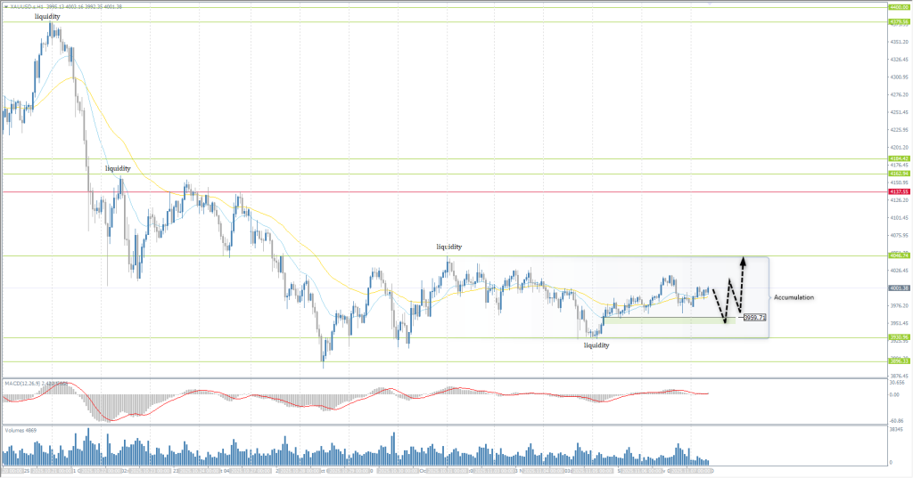Select the 3930.96 level price tag
The height and width of the screenshot is (478, 913).
[899, 337]
